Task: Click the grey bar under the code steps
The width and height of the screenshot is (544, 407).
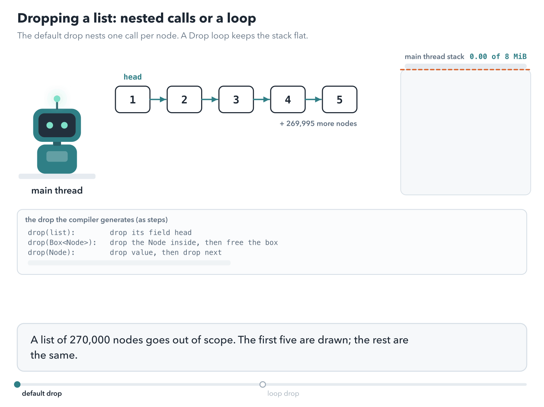Action: (129, 263)
